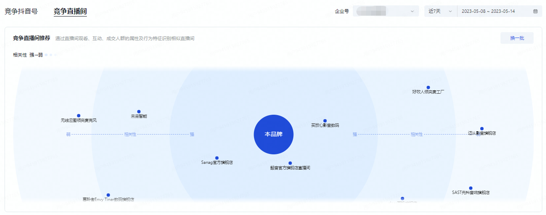546x215 pixels.
Task: Click the Sanag官方旗舰店 label
Action: click(x=217, y=163)
